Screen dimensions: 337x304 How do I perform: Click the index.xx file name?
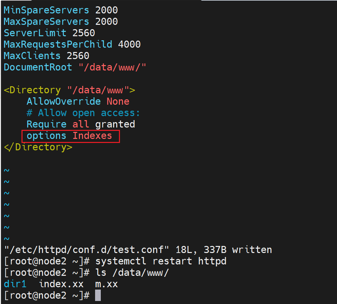click(61, 284)
